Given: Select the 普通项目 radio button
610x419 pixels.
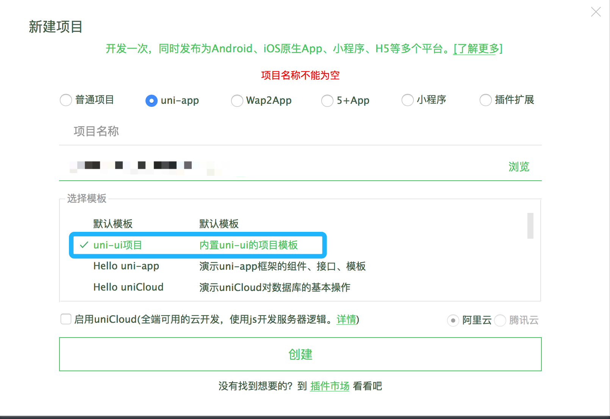Looking at the screenshot, I should (x=66, y=100).
